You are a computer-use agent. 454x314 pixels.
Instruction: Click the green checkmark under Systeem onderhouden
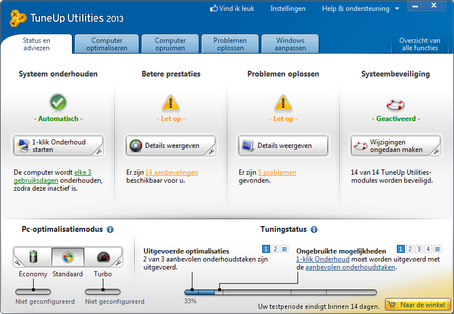[x=58, y=102]
